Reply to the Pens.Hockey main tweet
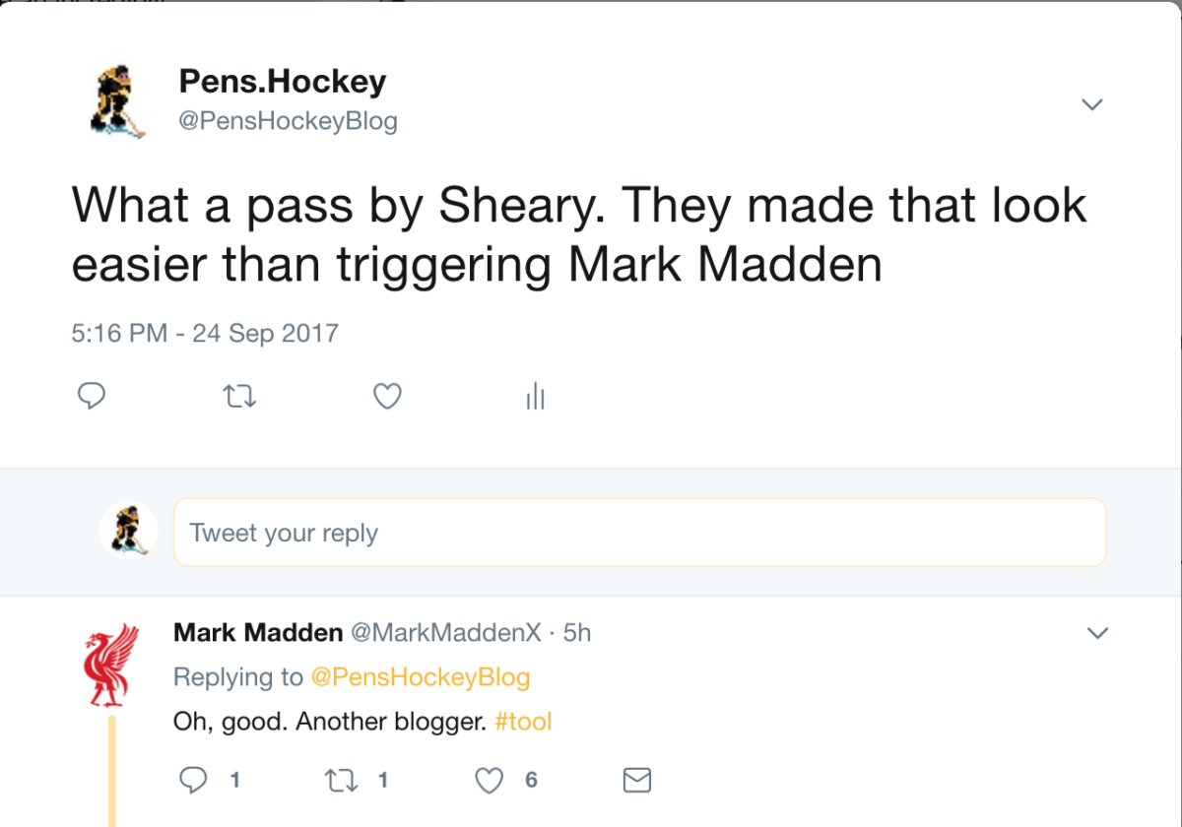 pos(91,396)
